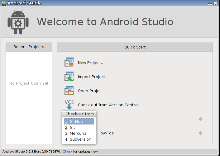Click the Quick Start header
This screenshot has width=220, height=156.
tap(135, 47)
